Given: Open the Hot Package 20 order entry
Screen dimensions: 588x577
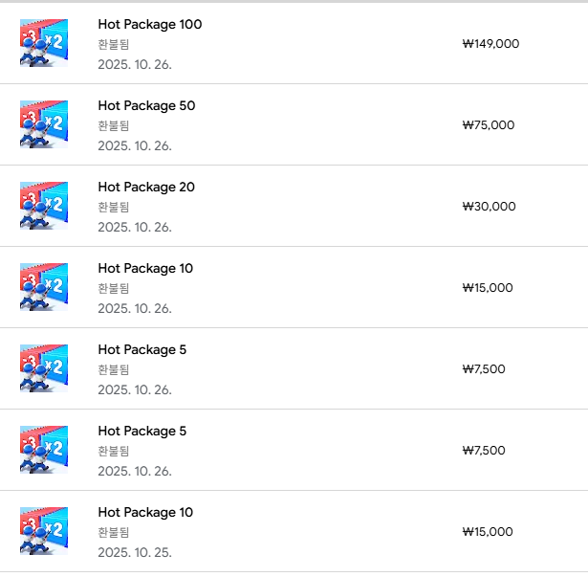Looking at the screenshot, I should coord(146,187).
